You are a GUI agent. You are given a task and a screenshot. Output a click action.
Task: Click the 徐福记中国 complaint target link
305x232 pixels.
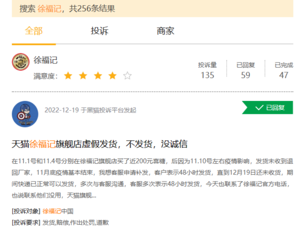click(58, 211)
